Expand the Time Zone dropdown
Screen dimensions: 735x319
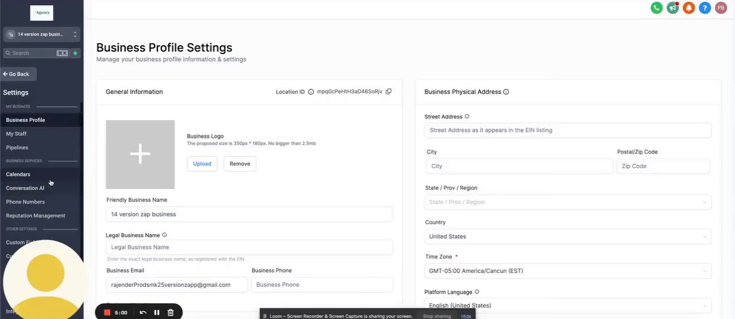tap(567, 271)
